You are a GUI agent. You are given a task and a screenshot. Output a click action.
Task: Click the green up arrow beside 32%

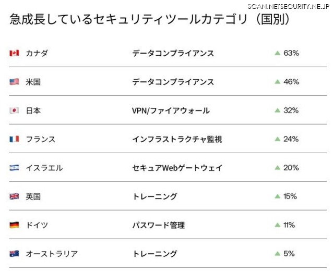pyautogui.click(x=277, y=110)
